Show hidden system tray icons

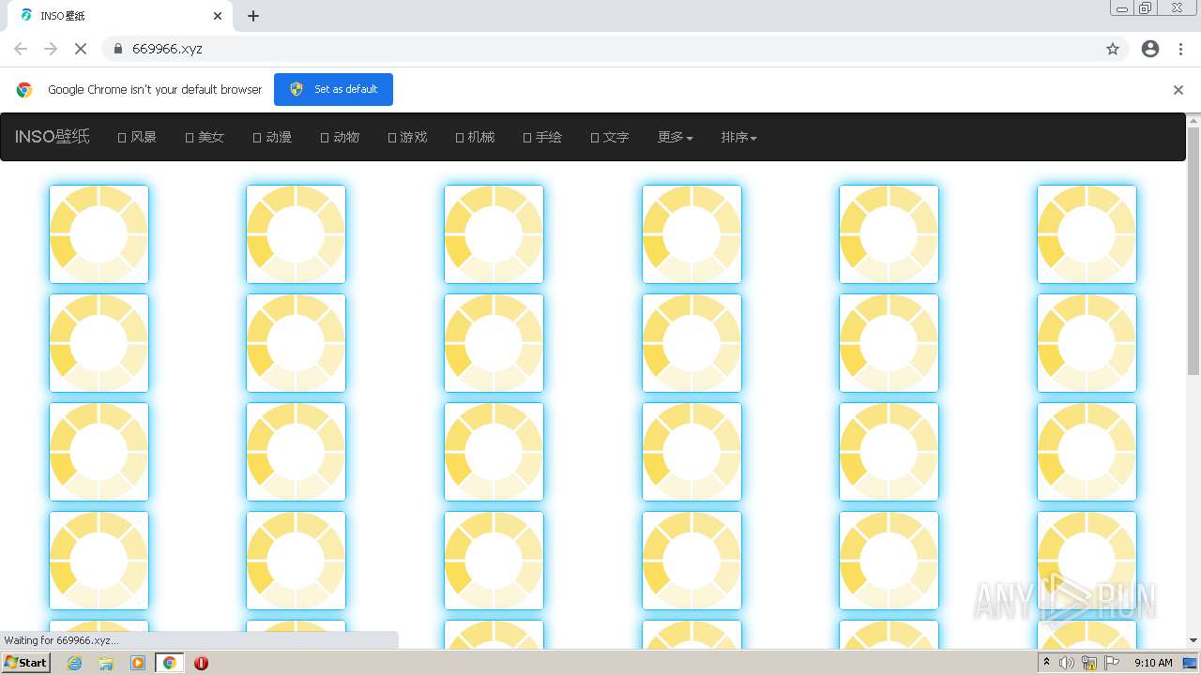pyautogui.click(x=1046, y=663)
